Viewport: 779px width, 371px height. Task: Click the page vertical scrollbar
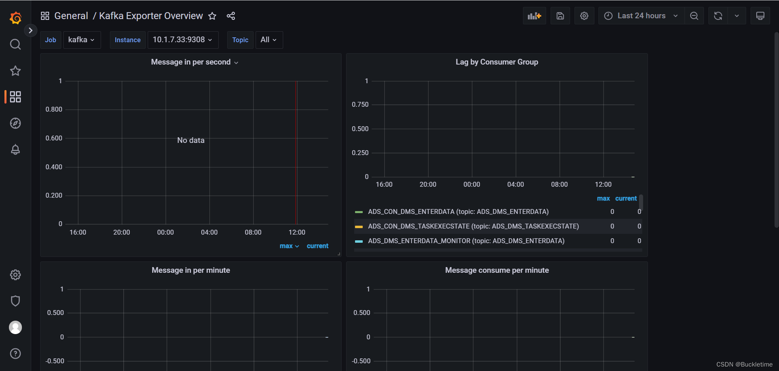[776, 130]
